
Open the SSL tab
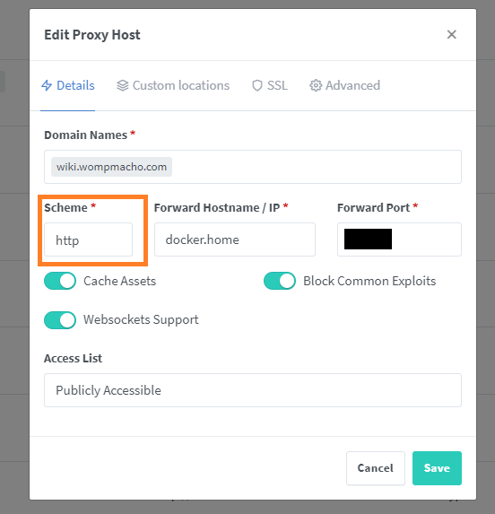(270, 85)
